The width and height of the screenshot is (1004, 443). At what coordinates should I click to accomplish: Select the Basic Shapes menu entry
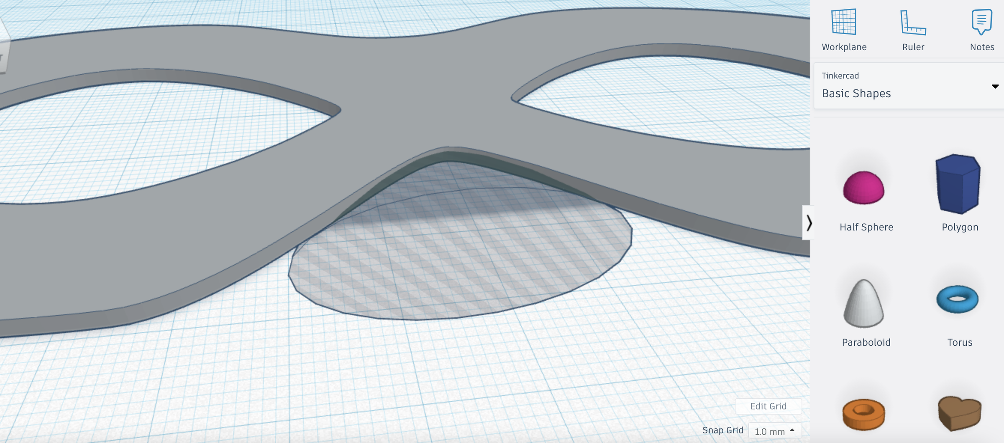click(x=856, y=93)
